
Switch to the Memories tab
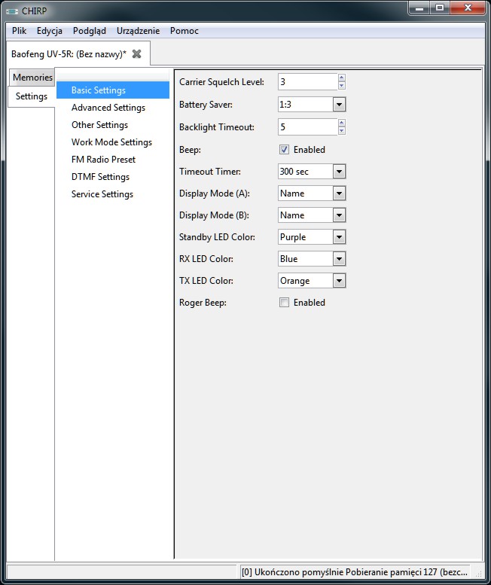[32, 78]
